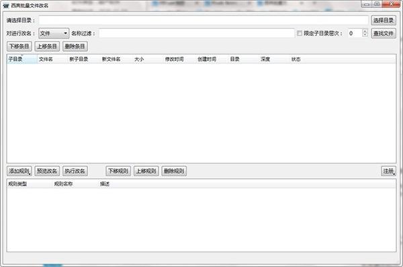The height and width of the screenshot is (267, 403).
Task: Click the 预览改名 button
Action: [47, 171]
